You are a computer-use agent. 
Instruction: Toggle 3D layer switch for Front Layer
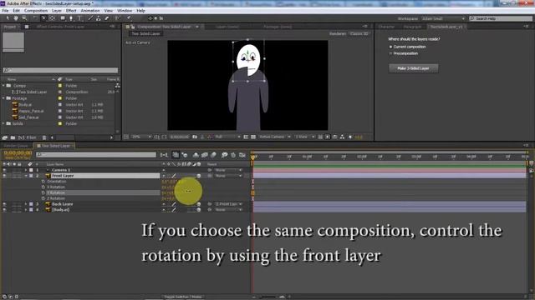(x=199, y=176)
